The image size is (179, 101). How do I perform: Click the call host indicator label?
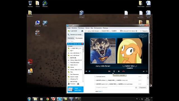[x=129, y=31]
